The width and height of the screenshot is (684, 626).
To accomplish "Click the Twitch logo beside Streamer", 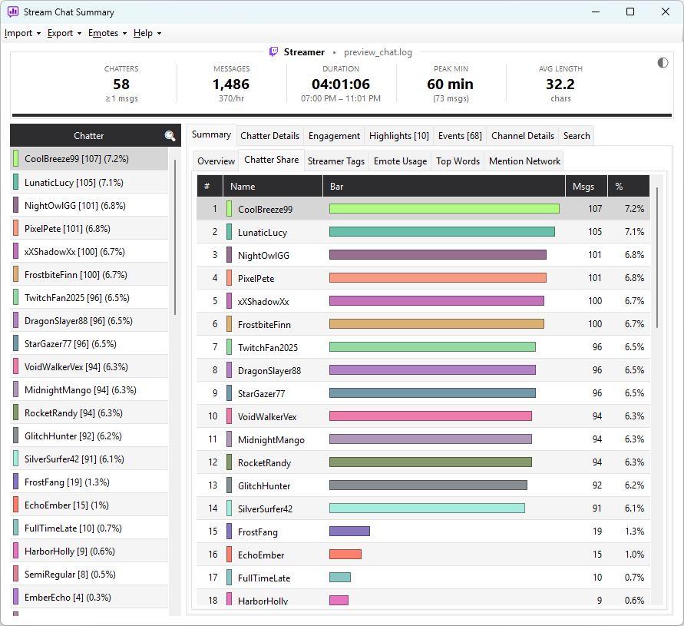I will pyautogui.click(x=273, y=52).
